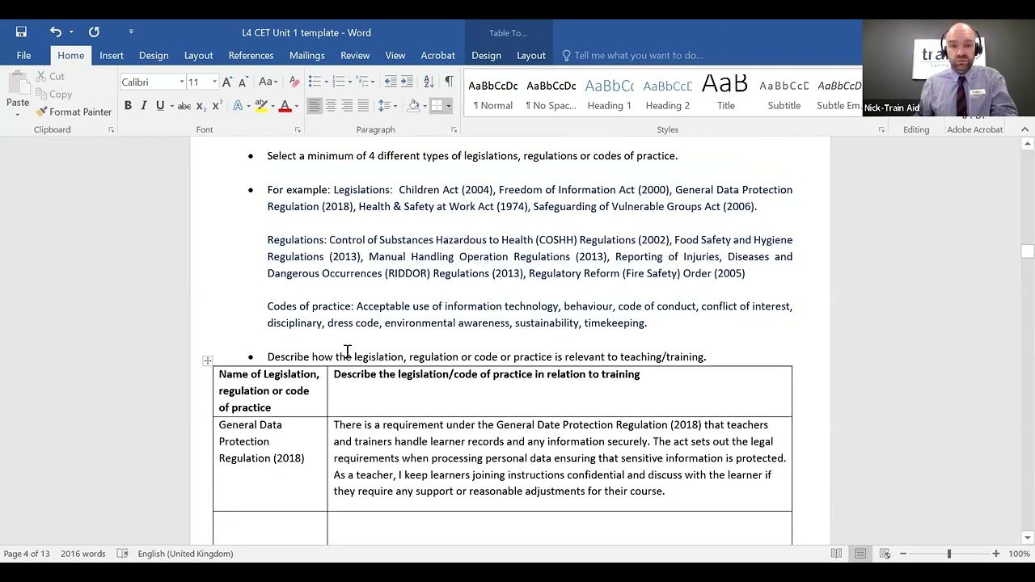Viewport: 1035px width, 582px height.
Task: Open the Acrobat ribbon tab
Action: coord(437,55)
